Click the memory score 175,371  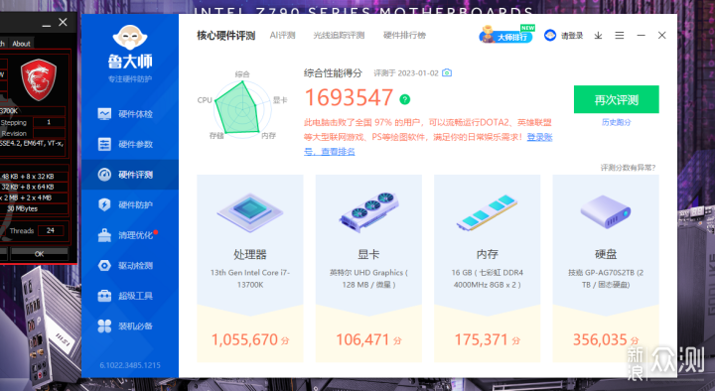pos(487,340)
